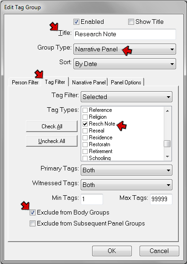Open the Primary Tags dropdown
Image resolution: width=187 pixels, height=264 pixels.
click(x=126, y=170)
